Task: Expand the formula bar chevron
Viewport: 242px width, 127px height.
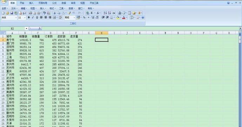Action: coord(240,28)
